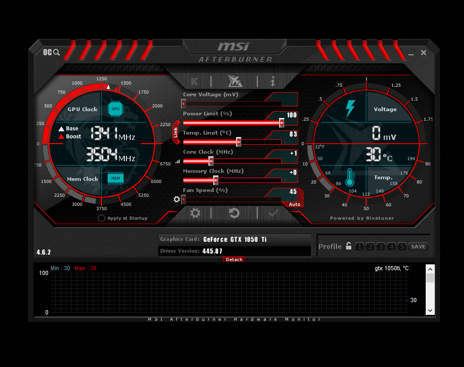The image size is (464, 367).
Task: Select profile slot 3
Action: click(381, 246)
